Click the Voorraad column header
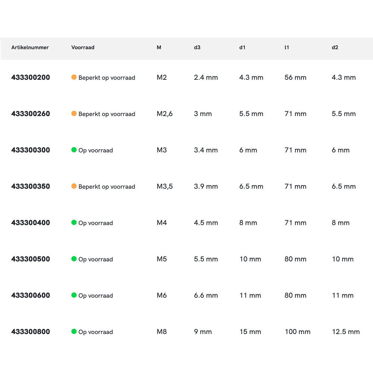The width and height of the screenshot is (373, 373). (x=83, y=48)
